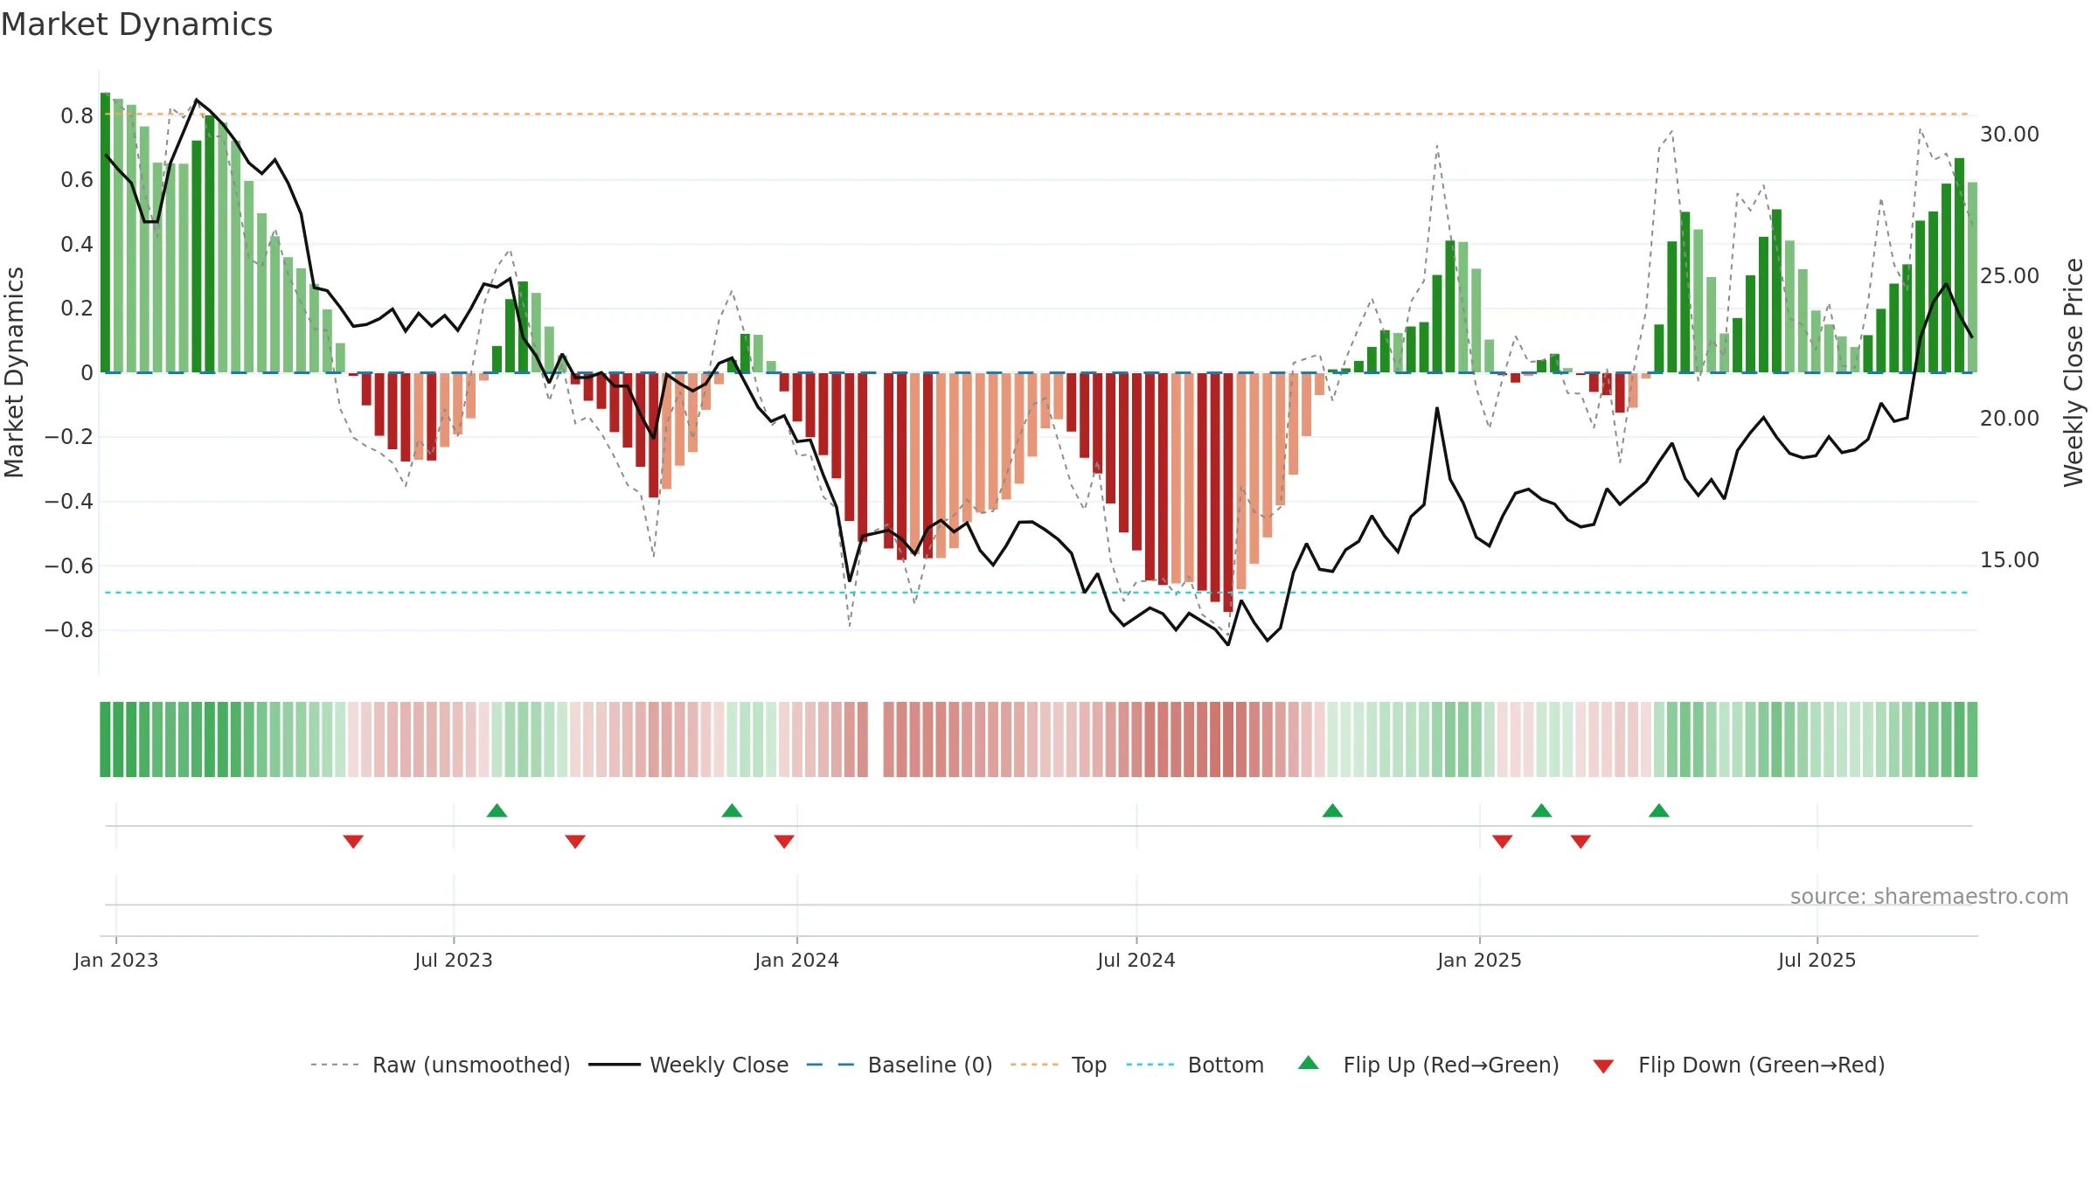Toggle the Flip Up (Red→Green) legend entry
Viewport: 2098px width, 1180px height.
click(1428, 1065)
